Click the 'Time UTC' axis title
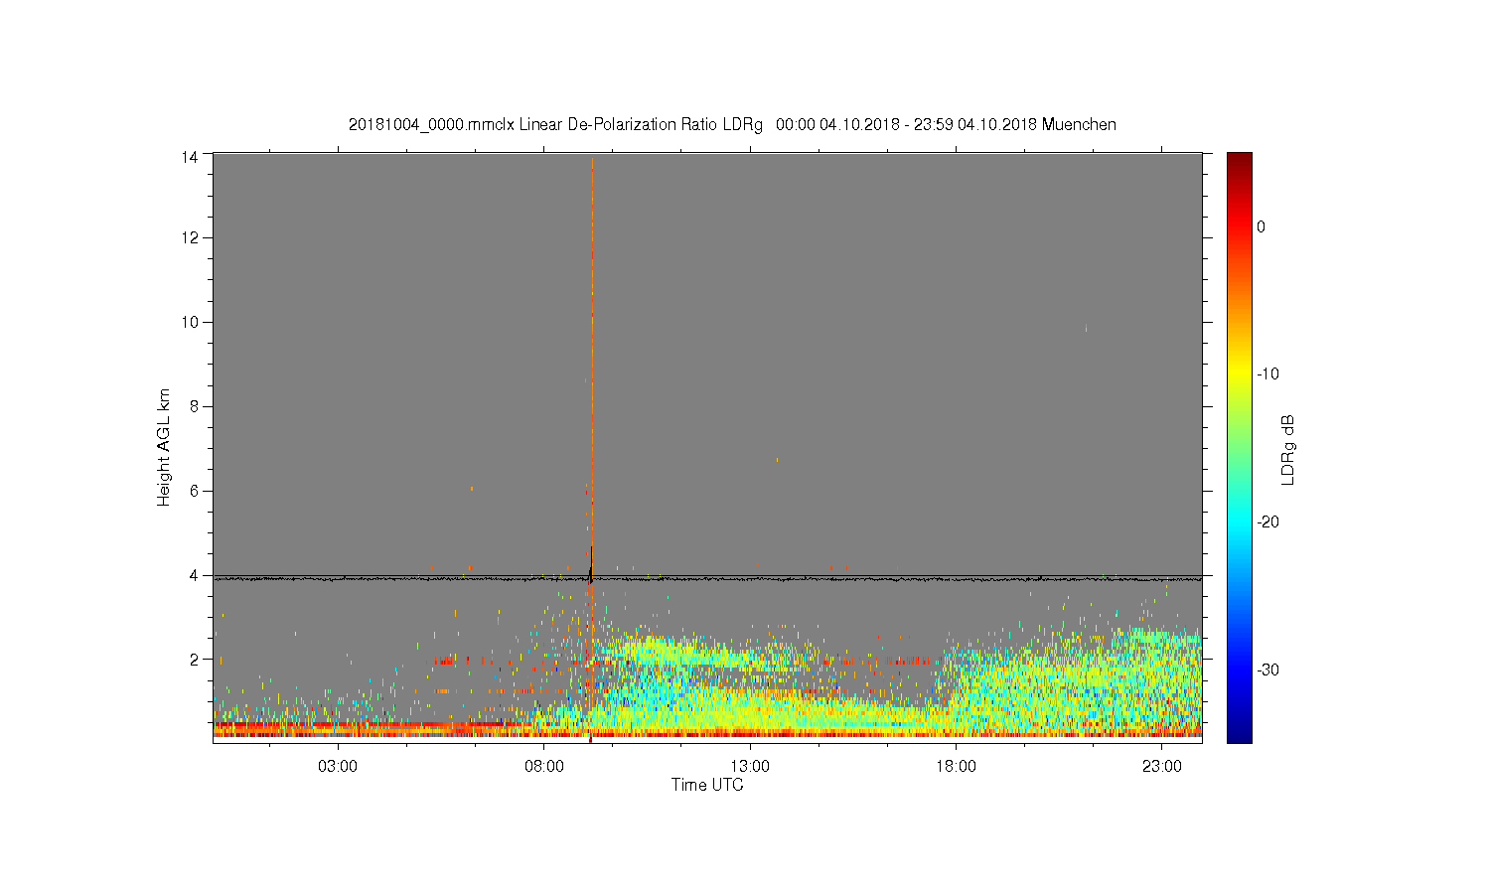The image size is (1490, 894). click(707, 785)
